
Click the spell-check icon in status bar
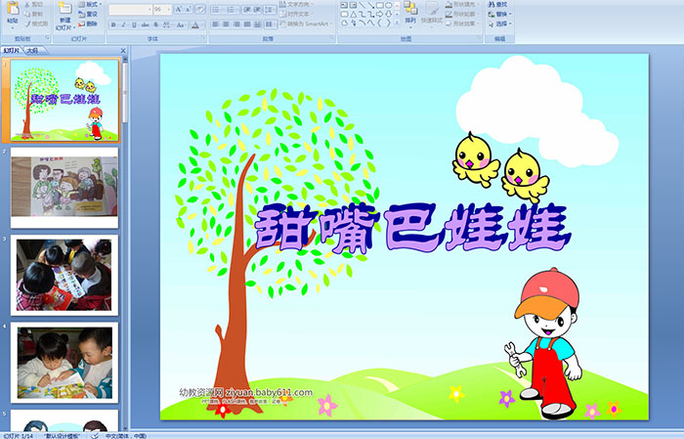pyautogui.click(x=95, y=435)
